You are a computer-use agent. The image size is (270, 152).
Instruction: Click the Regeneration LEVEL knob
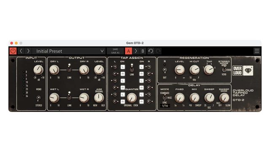tap(180, 70)
